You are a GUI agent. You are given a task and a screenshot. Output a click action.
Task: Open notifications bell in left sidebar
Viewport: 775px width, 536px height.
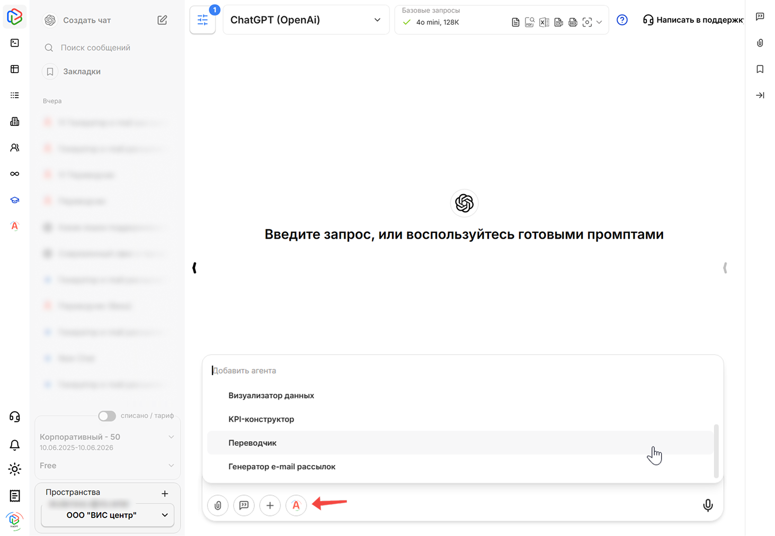click(15, 444)
